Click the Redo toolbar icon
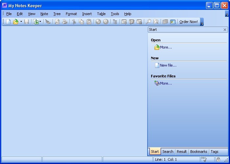230x164 pixels. coord(105,22)
